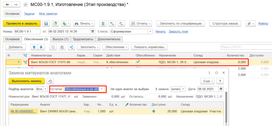Image resolution: width=272 pixels, height=126 pixels.
Task: Open the calendar picker for document date
Action: coord(93,31)
